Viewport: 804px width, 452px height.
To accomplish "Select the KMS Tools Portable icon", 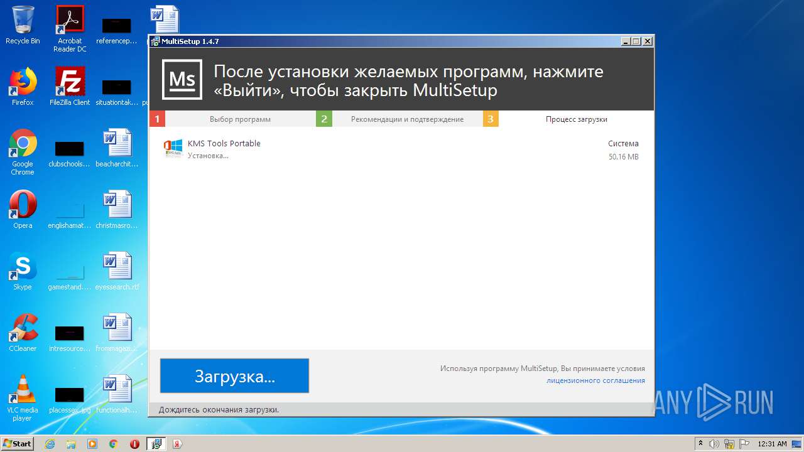I will (173, 149).
